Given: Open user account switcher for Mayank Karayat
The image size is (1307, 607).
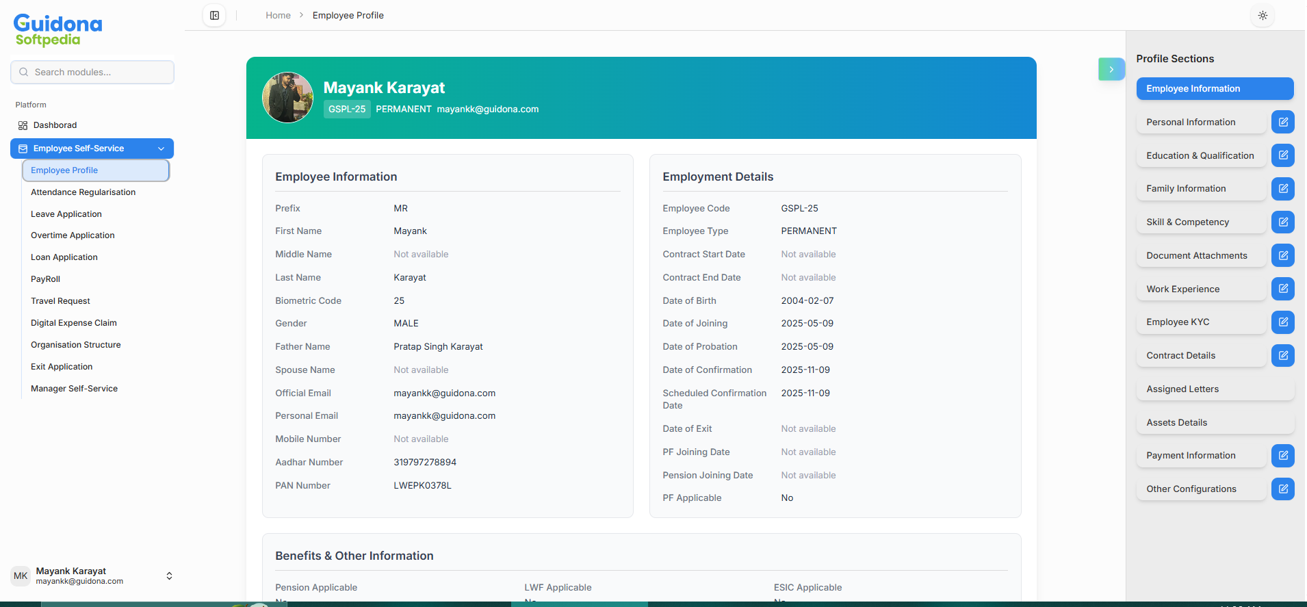Looking at the screenshot, I should point(169,576).
